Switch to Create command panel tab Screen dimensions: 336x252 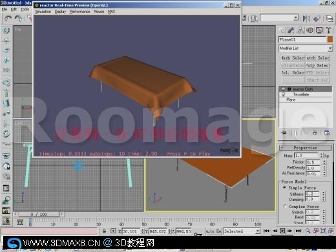click(x=282, y=30)
